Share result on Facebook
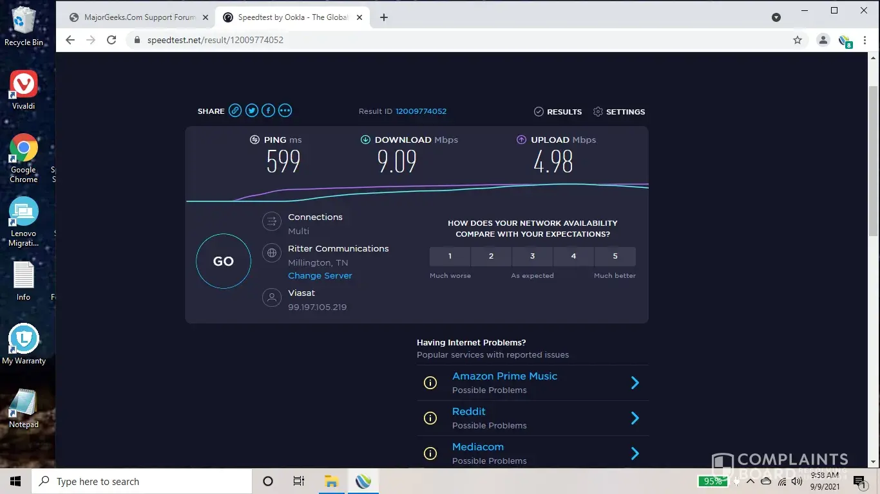Viewport: 880px width, 494px height. coord(268,111)
